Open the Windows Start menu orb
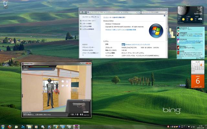 coord(3,127)
